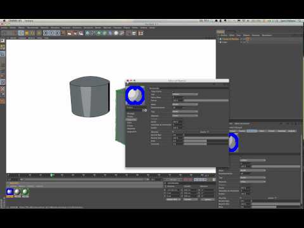Click the green subdivision generator icon

pyautogui.click(x=99, y=33)
